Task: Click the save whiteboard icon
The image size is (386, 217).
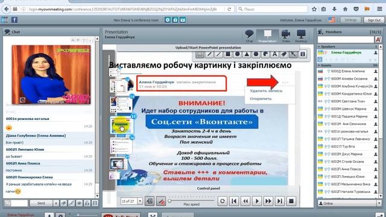Action: [303, 54]
